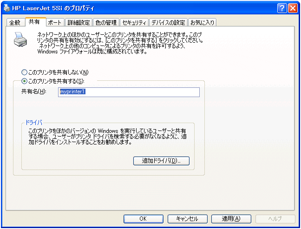
Task: Open the セキュリティ tab
Action: point(134,22)
